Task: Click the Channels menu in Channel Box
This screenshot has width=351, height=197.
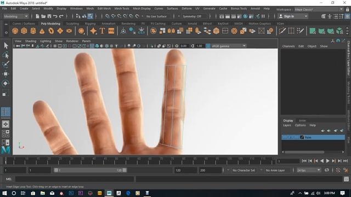Action: click(288, 46)
